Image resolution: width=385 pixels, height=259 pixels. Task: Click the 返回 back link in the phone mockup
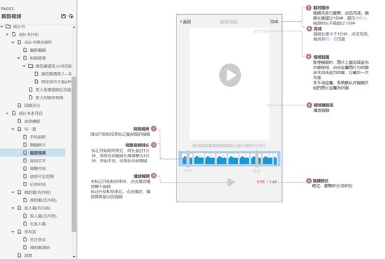tap(185, 22)
